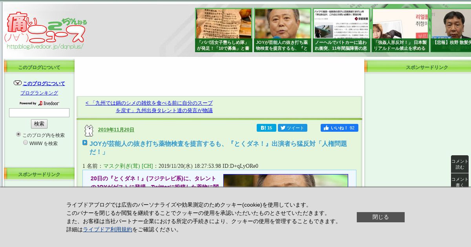
Task: Click the article photo of the man
Action: click(x=286, y=181)
